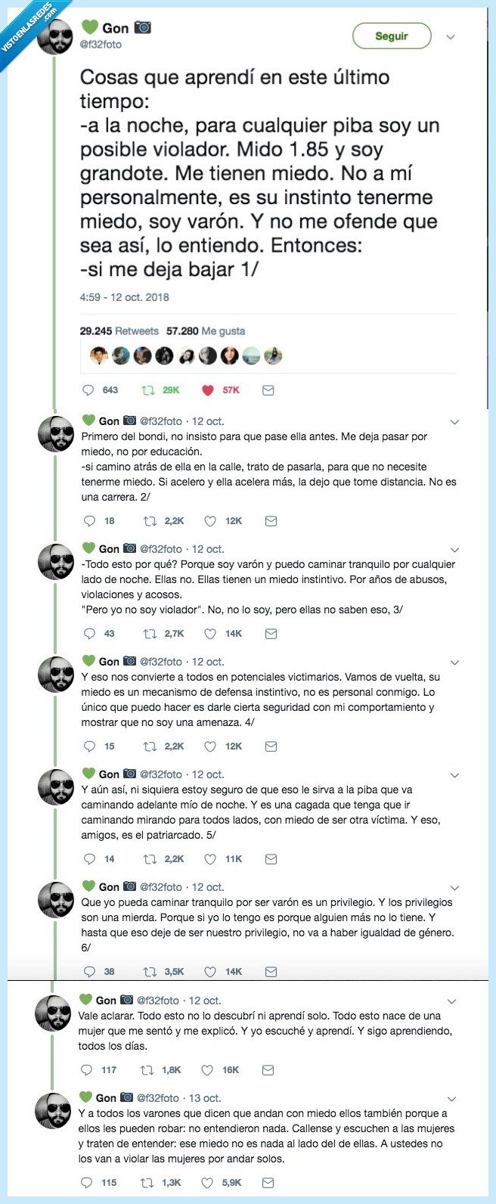Retweet the tweet ending in "2/"
Image resolution: width=496 pixels, height=1204 pixels.
coord(147,520)
